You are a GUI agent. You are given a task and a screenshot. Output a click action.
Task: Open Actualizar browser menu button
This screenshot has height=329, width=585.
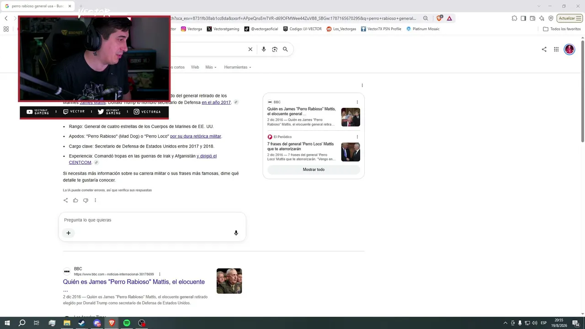click(569, 18)
